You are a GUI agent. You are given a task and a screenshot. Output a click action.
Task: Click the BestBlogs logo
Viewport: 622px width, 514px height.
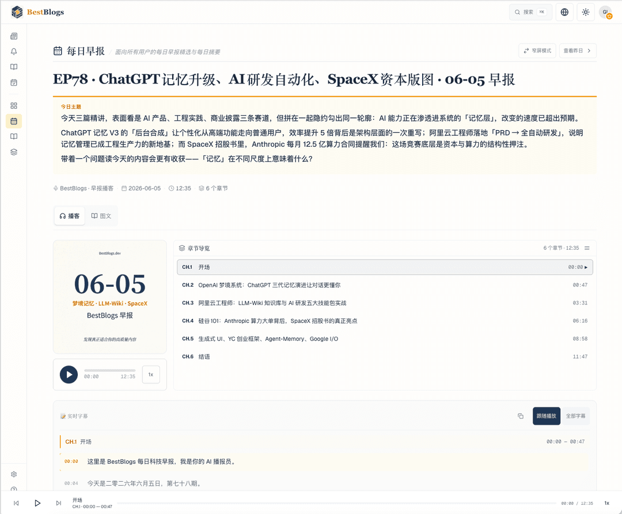pos(37,12)
